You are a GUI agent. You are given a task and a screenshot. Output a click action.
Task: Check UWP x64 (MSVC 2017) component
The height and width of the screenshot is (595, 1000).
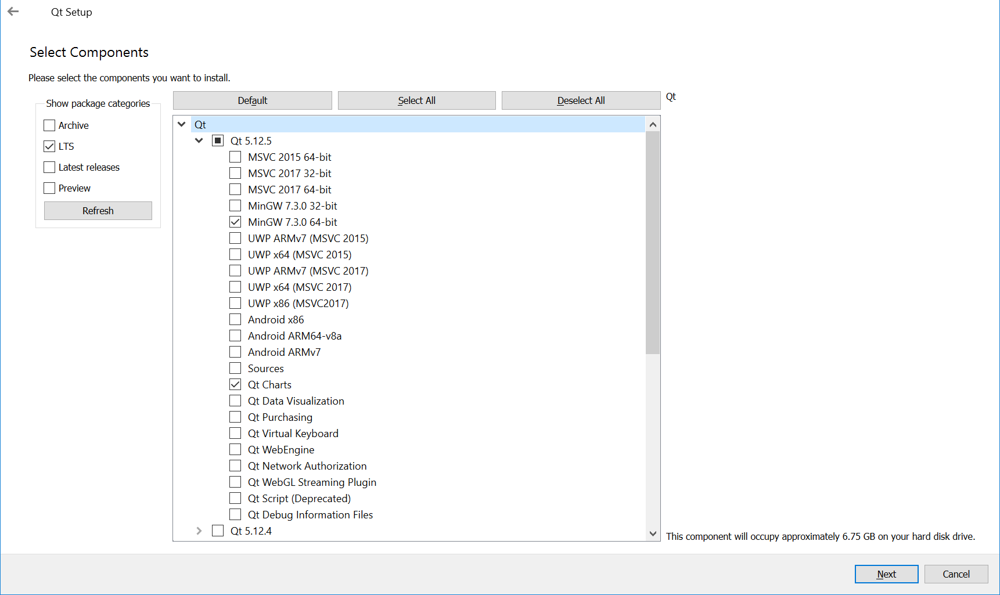(x=235, y=287)
